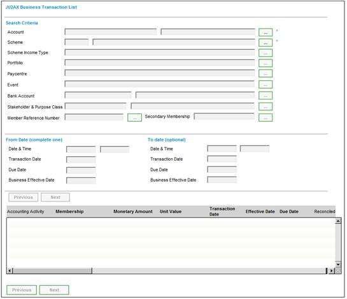
Task: Open the Event lookup ellipsis button
Action: [x=266, y=84]
